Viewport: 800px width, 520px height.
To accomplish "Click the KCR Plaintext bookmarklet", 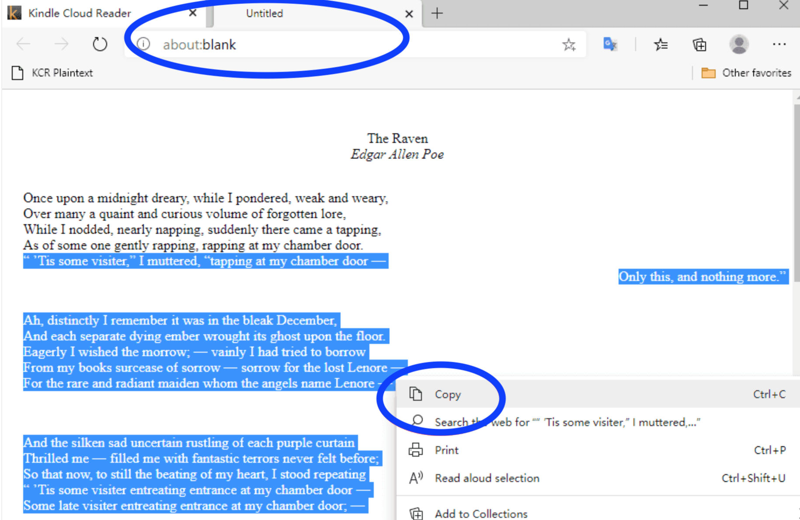I will pos(52,73).
